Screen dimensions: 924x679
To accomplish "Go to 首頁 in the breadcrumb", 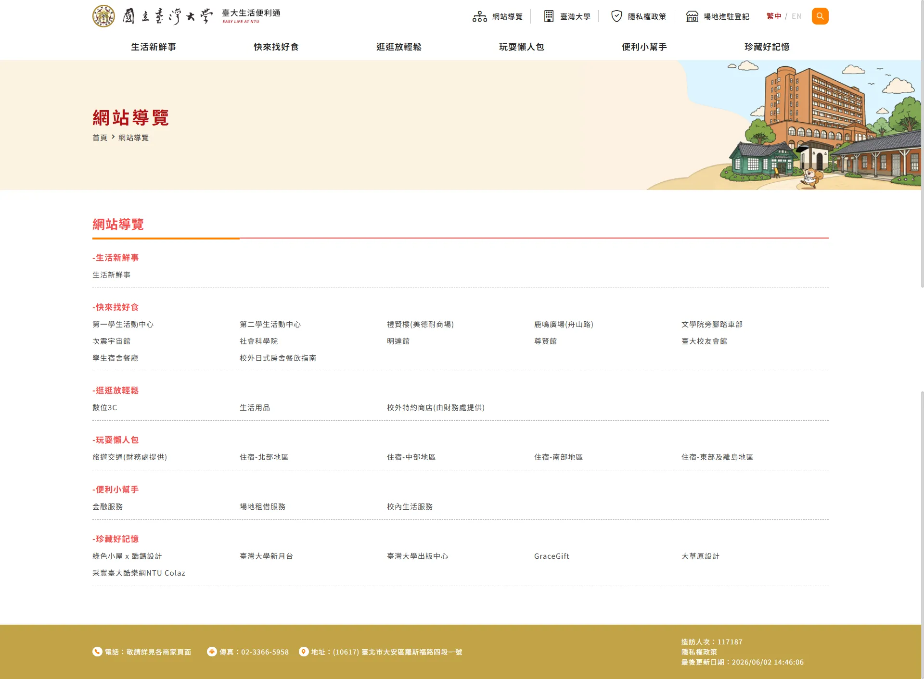I will click(100, 138).
